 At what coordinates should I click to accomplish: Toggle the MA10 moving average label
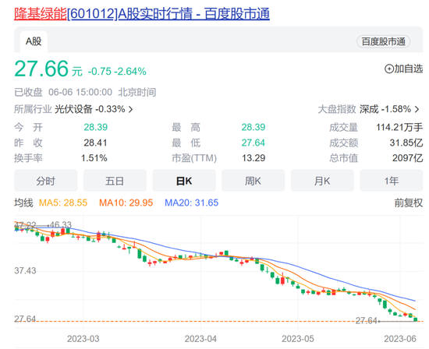[x=126, y=203]
